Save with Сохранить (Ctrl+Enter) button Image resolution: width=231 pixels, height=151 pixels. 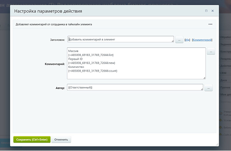[32, 139]
